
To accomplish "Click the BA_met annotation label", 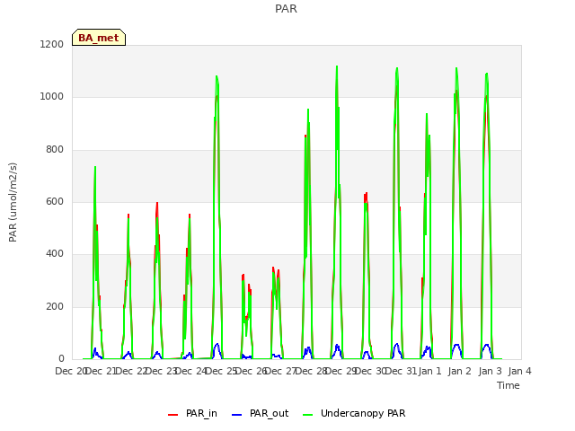I will 99,38.
